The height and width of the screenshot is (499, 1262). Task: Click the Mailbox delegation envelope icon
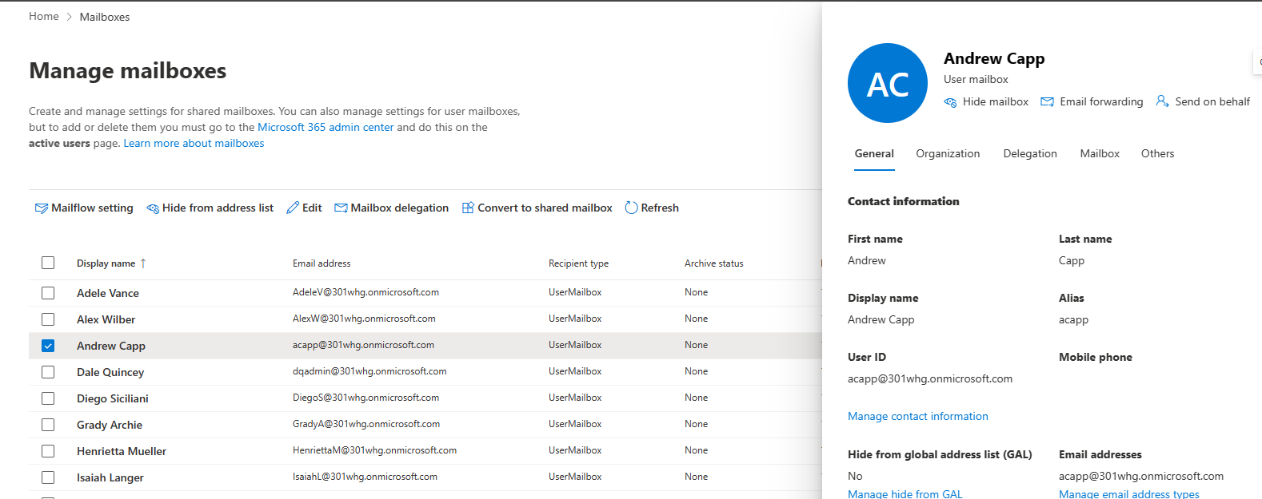pyautogui.click(x=341, y=208)
